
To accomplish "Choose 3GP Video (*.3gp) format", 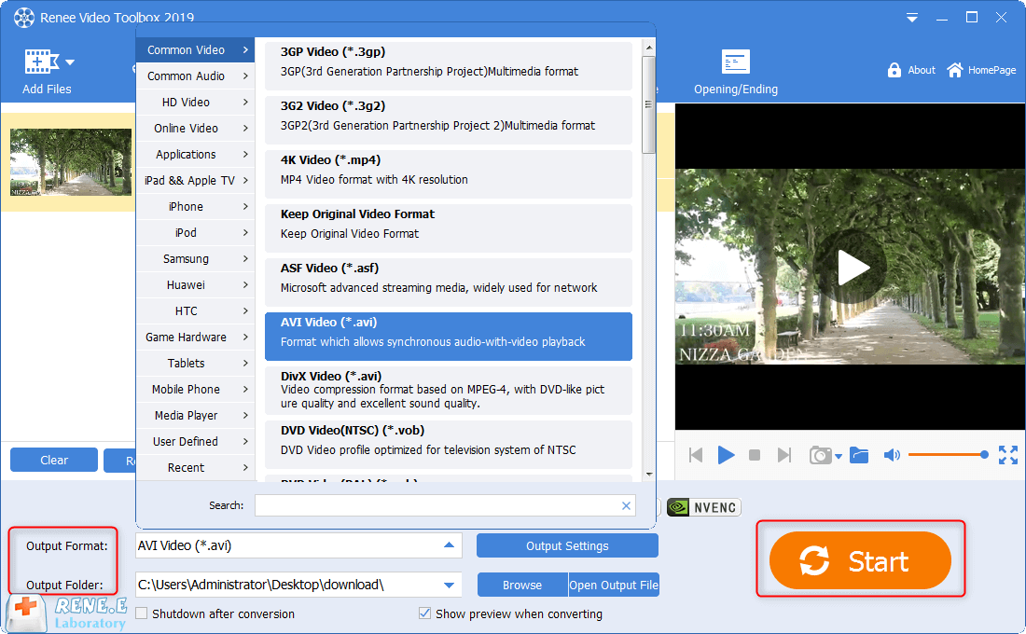I will (x=449, y=65).
